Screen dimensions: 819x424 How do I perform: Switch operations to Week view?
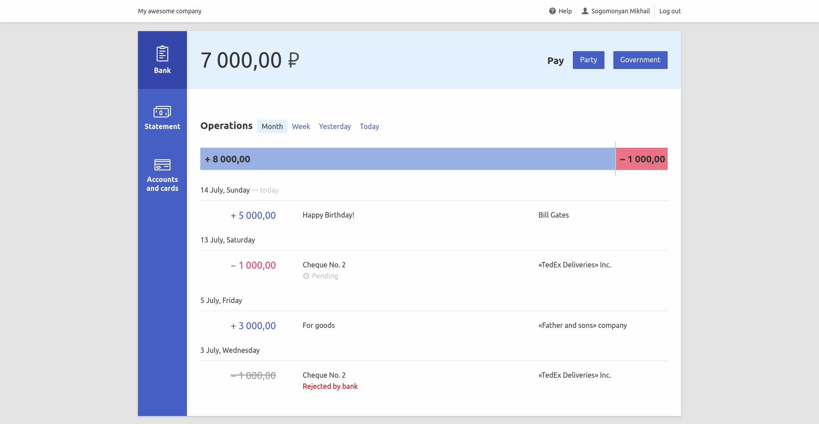(301, 126)
